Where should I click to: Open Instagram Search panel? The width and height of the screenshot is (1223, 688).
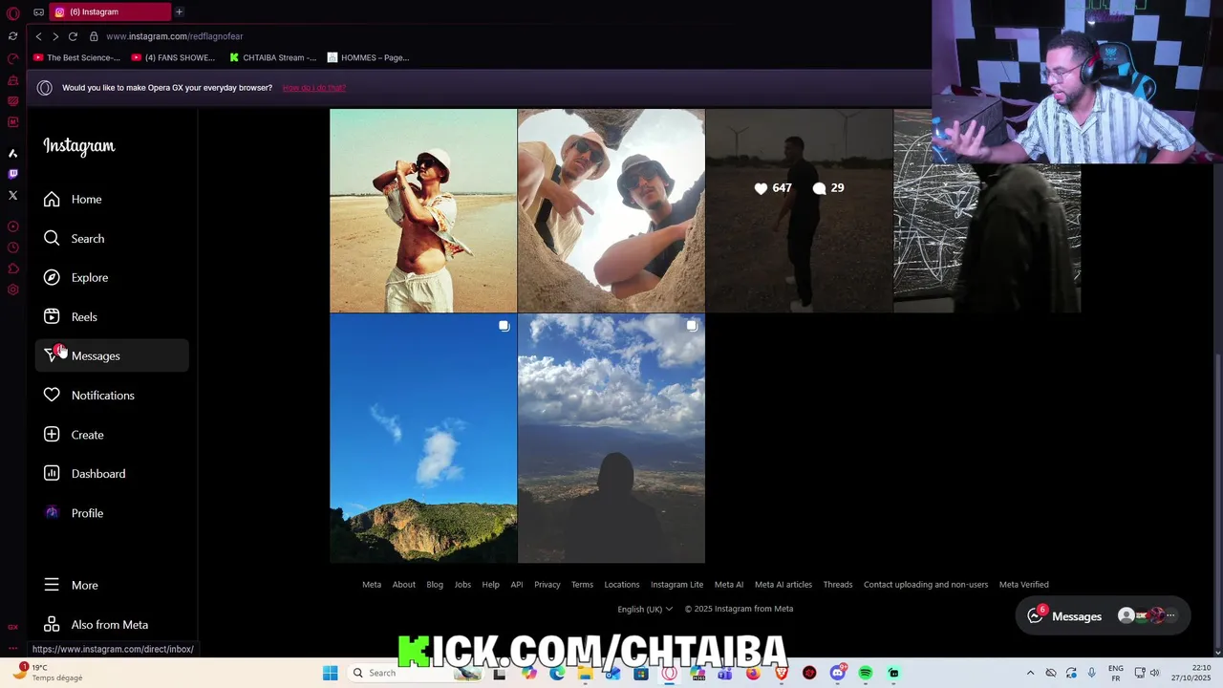112,238
